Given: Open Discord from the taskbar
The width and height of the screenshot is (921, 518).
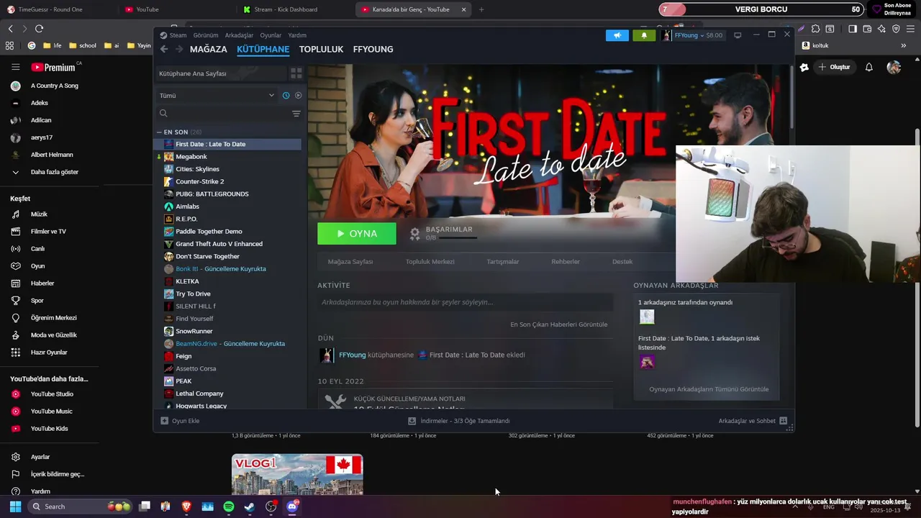Looking at the screenshot, I should pos(292,506).
